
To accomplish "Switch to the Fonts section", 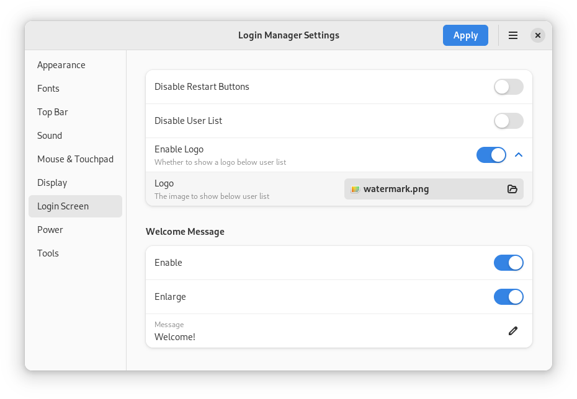I will (48, 89).
